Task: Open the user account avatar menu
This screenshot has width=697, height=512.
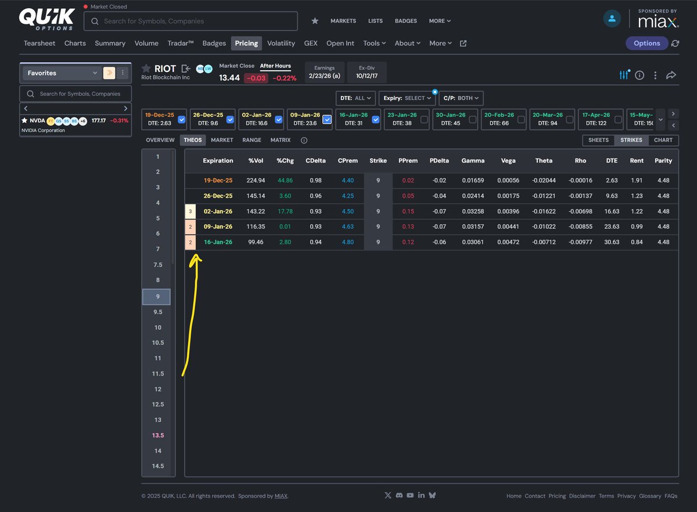Action: [612, 19]
